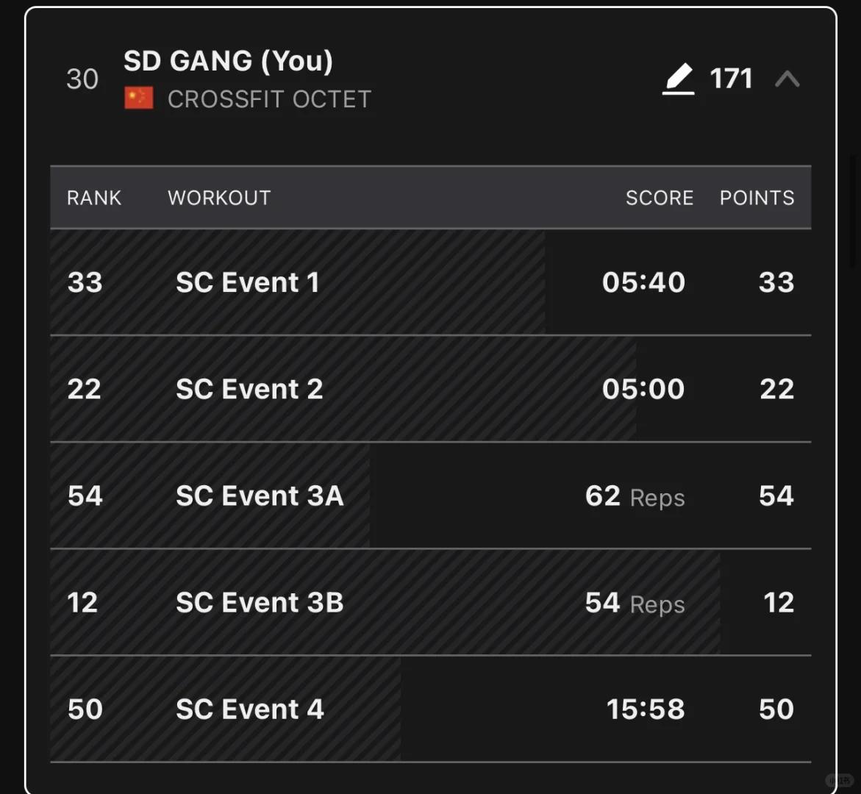Select SC Event 3B workout
Screen dimensions: 861x794
(431, 602)
